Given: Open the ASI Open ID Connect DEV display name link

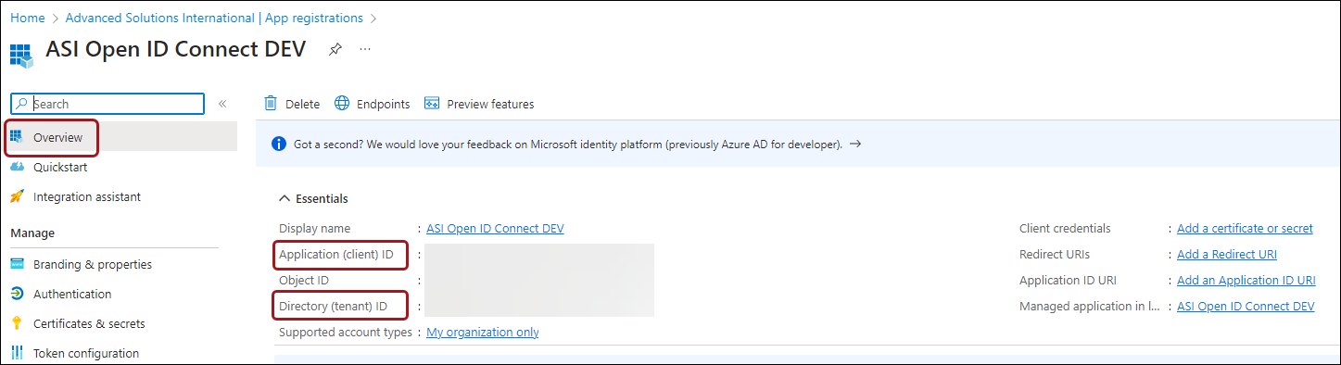Looking at the screenshot, I should (495, 228).
